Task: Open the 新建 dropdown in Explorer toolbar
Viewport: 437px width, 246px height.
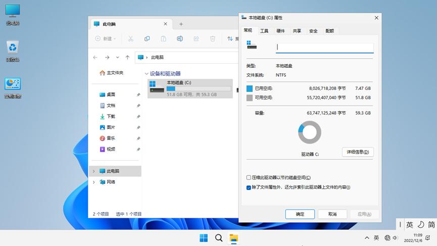Action: click(106, 39)
